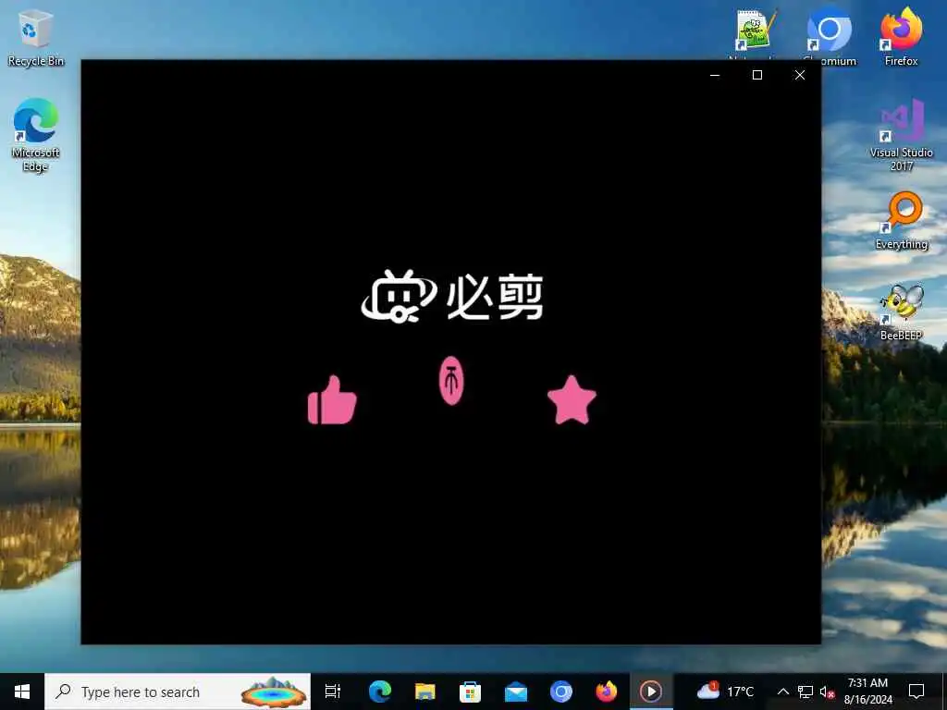This screenshot has height=710, width=947.
Task: Minimize the video player window
Action: (x=715, y=75)
